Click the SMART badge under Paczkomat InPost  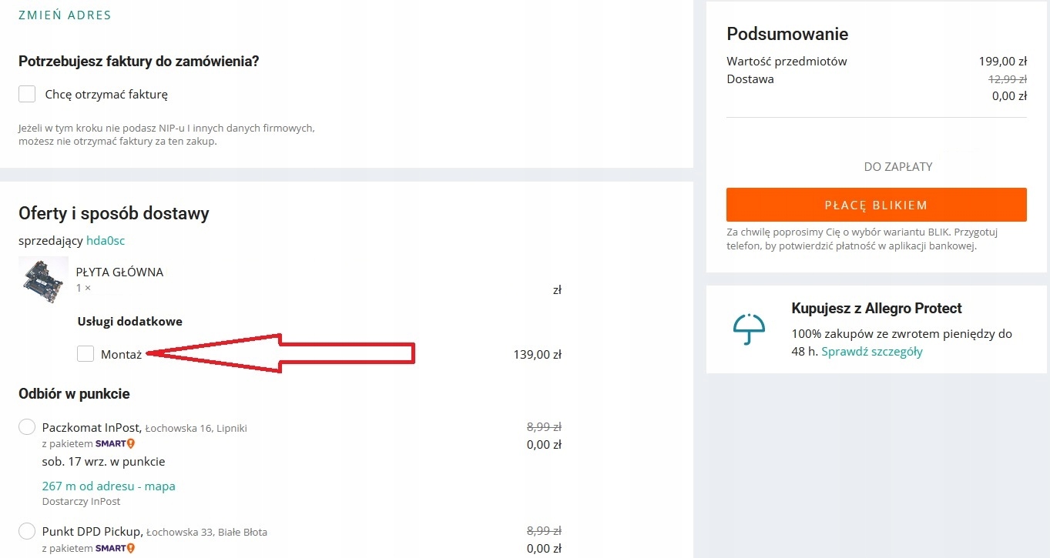115,444
